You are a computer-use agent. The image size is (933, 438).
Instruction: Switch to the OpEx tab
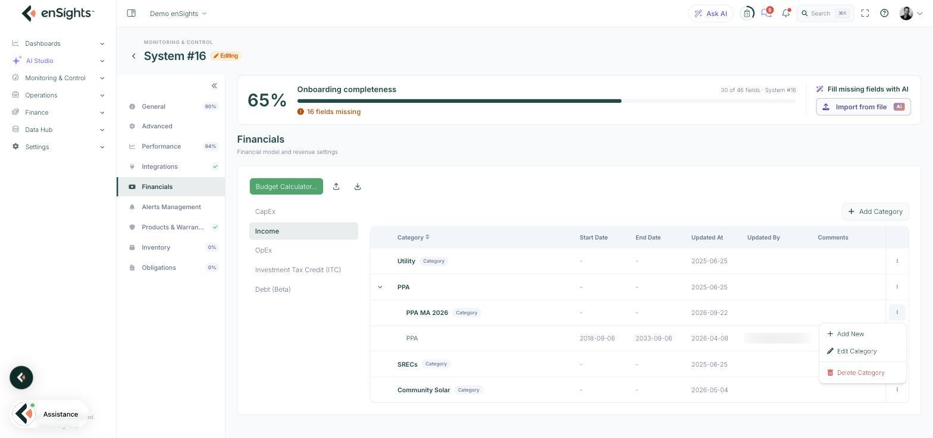[x=303, y=250]
